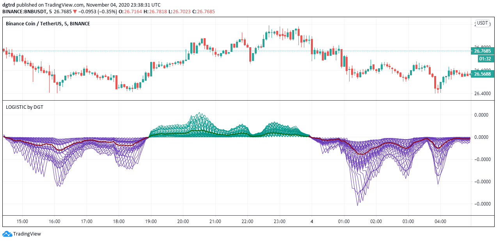Image resolution: width=497 pixels, height=241 pixels.
Task: Select the 26.5688 price tag
Action: pyautogui.click(x=482, y=74)
